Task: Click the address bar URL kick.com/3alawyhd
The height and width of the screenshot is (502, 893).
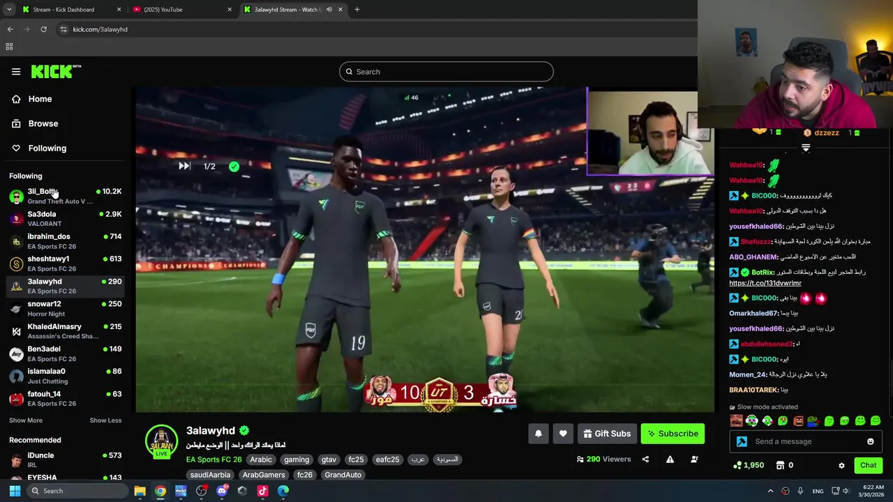Action: 100,29
